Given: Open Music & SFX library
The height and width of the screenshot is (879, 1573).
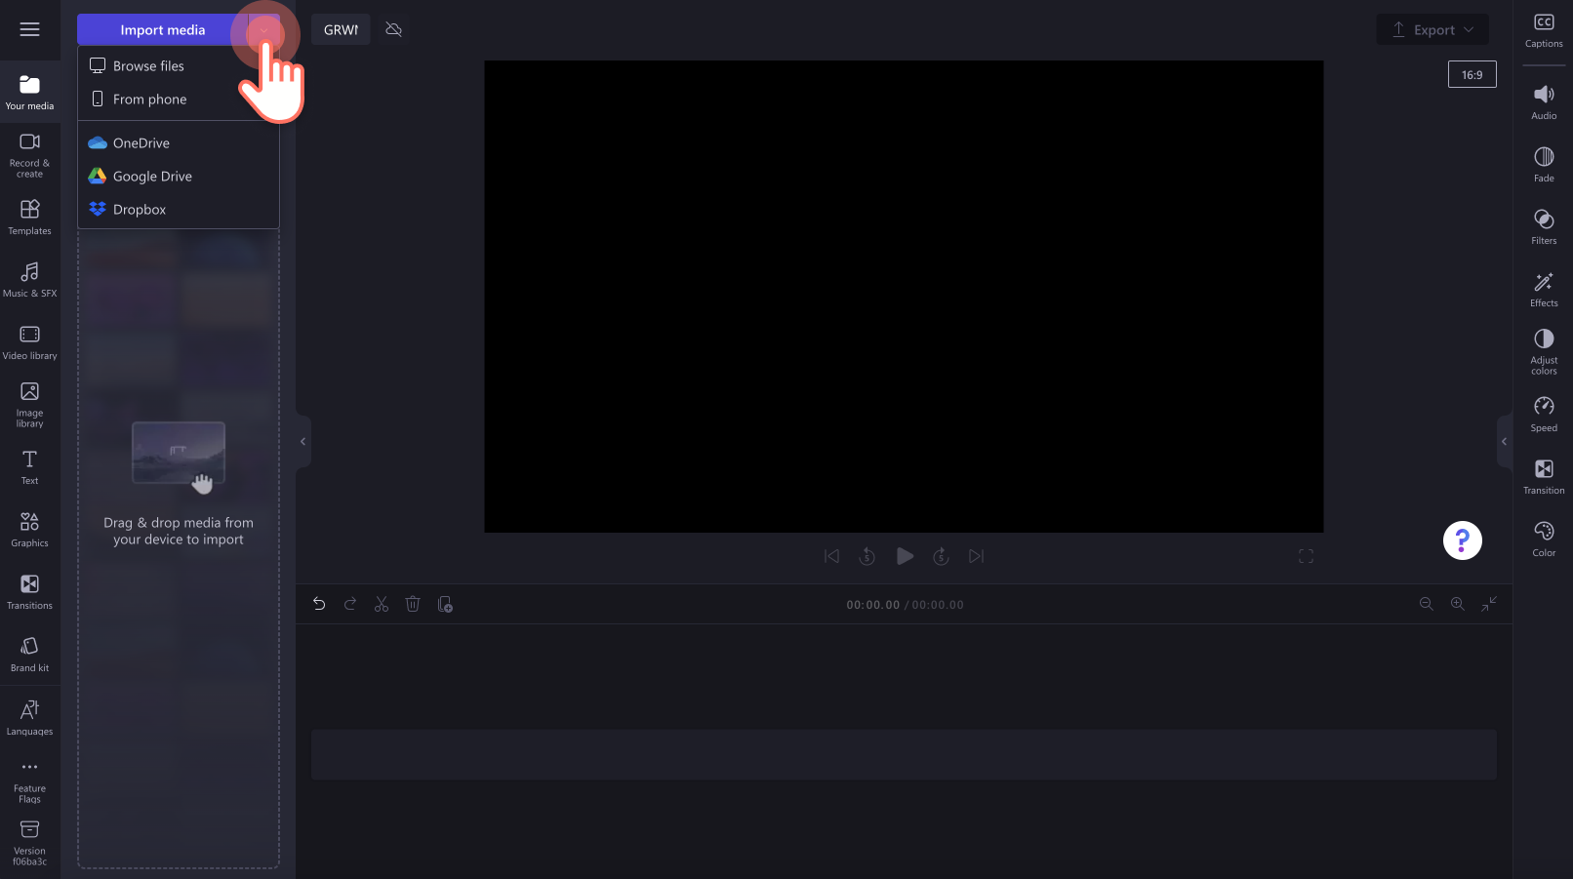Looking at the screenshot, I should coord(29,280).
